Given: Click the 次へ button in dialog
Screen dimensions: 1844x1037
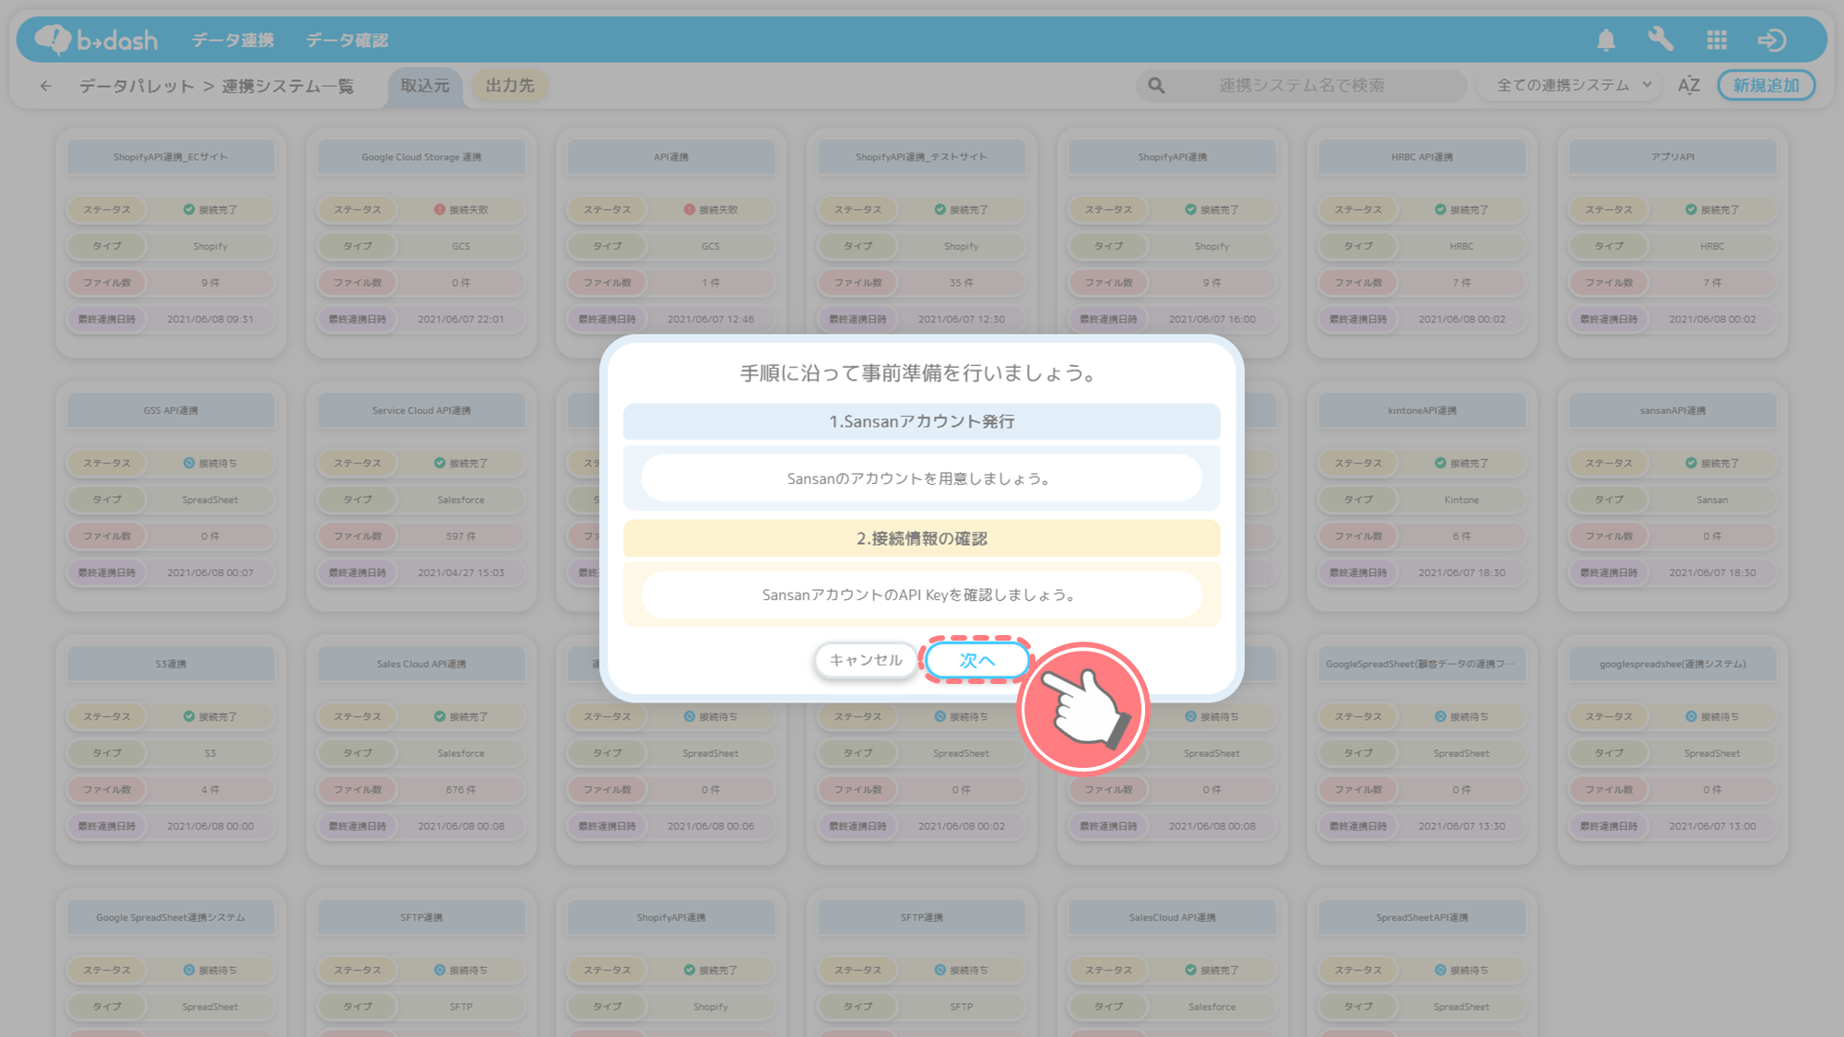Looking at the screenshot, I should [976, 660].
